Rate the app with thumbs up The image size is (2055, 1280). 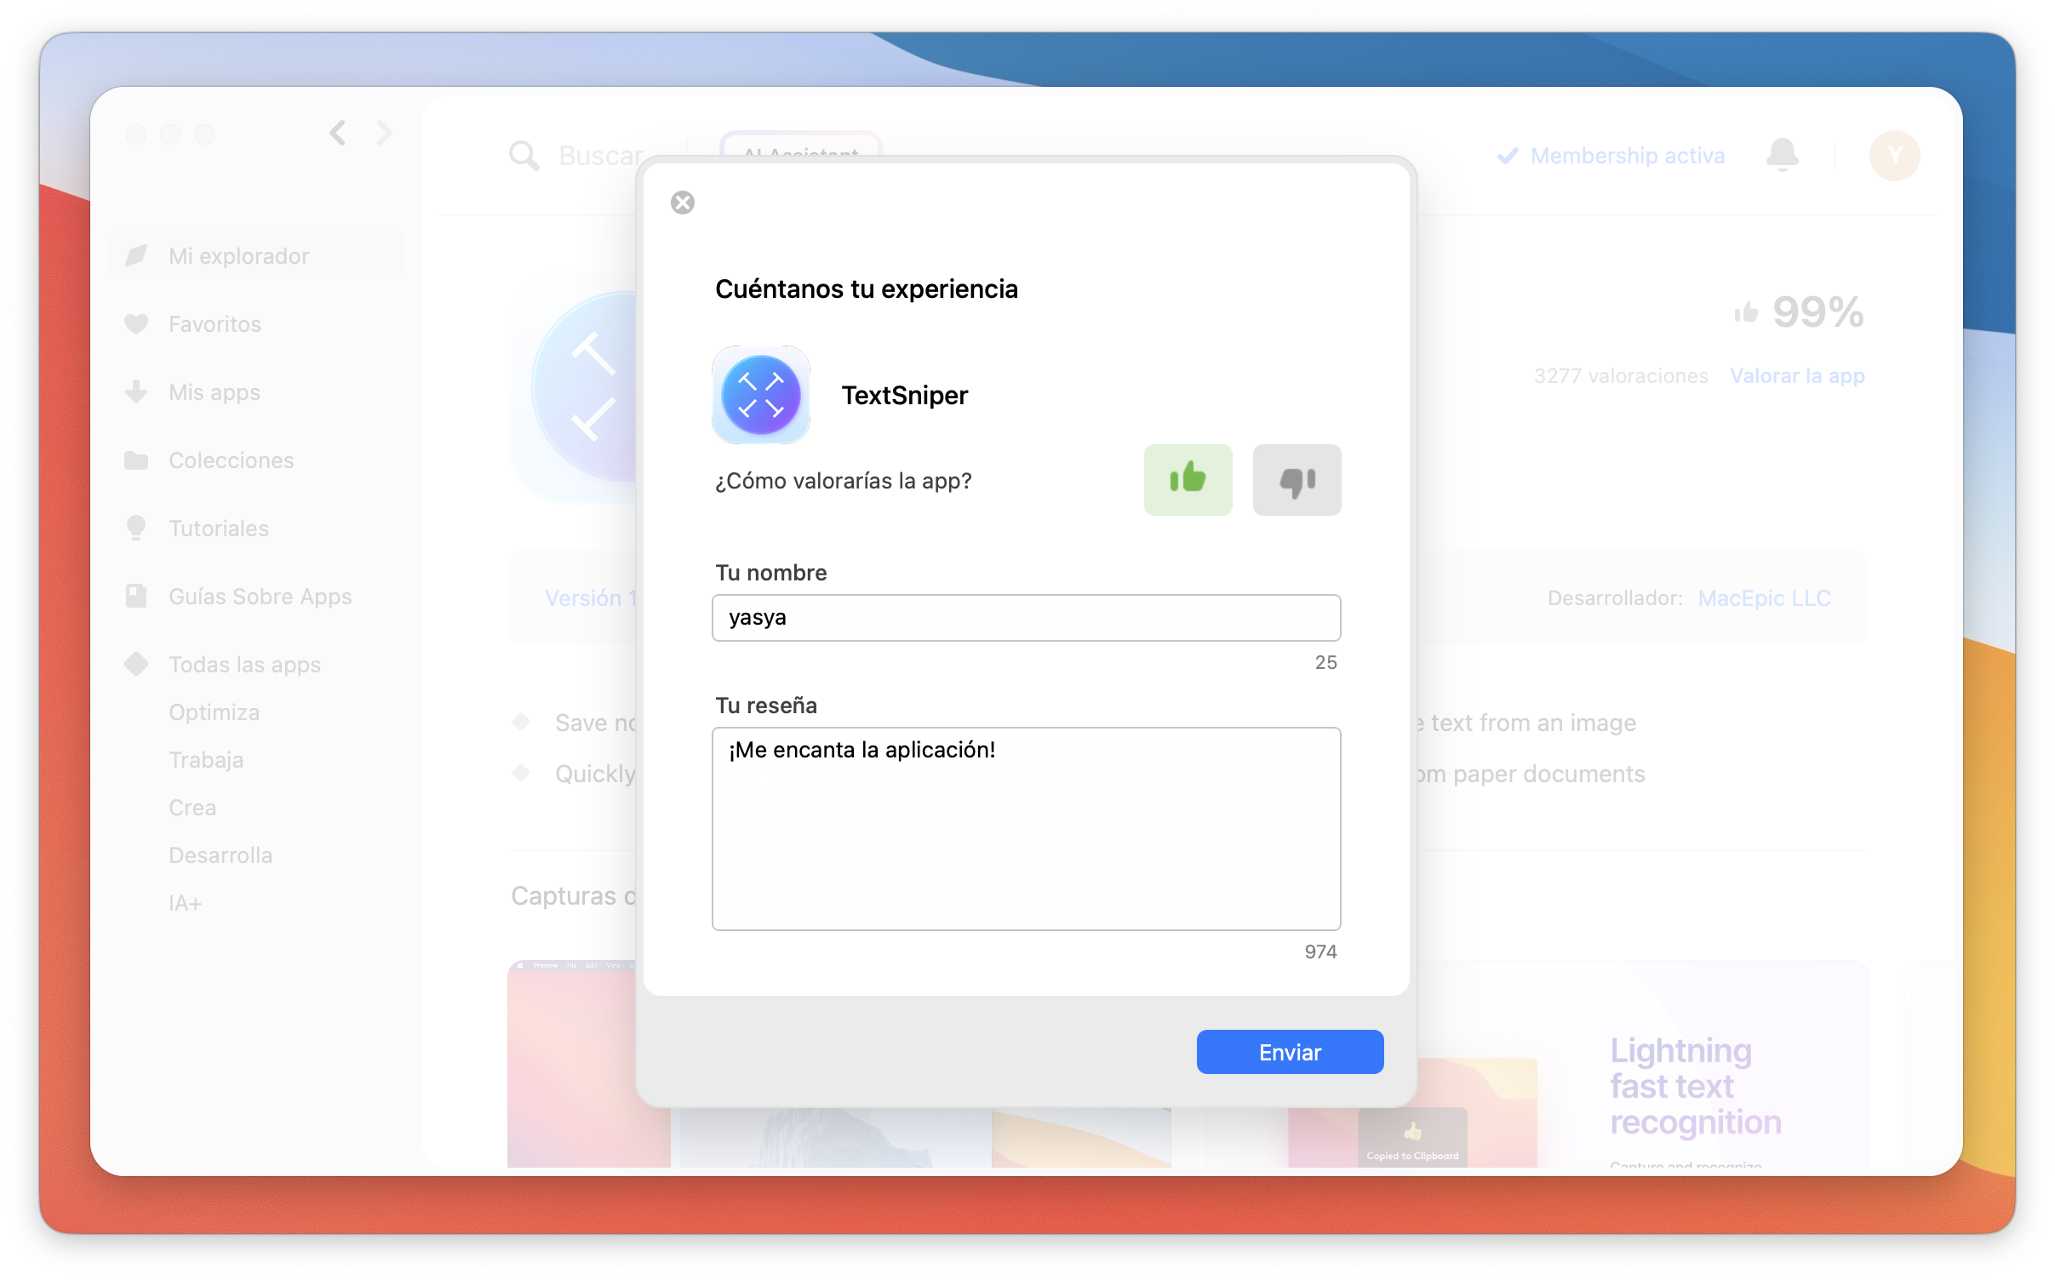click(x=1188, y=479)
